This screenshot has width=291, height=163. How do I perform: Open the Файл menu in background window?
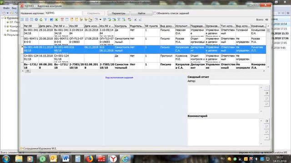click(6, 8)
